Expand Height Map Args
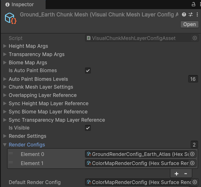Image resolution: width=201 pixels, height=187 pixels. 5,46
